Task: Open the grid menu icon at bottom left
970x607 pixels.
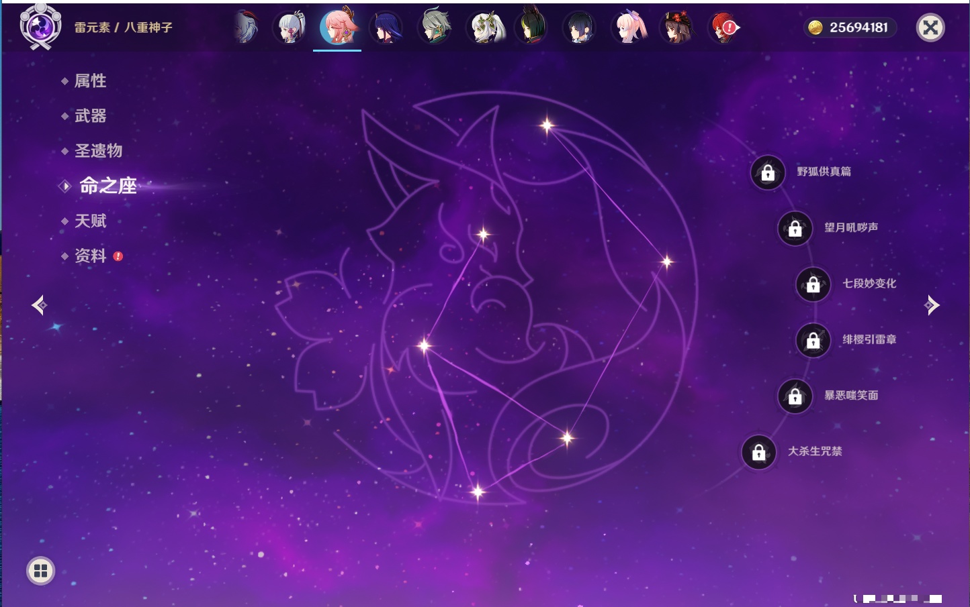Action: pyautogui.click(x=40, y=571)
